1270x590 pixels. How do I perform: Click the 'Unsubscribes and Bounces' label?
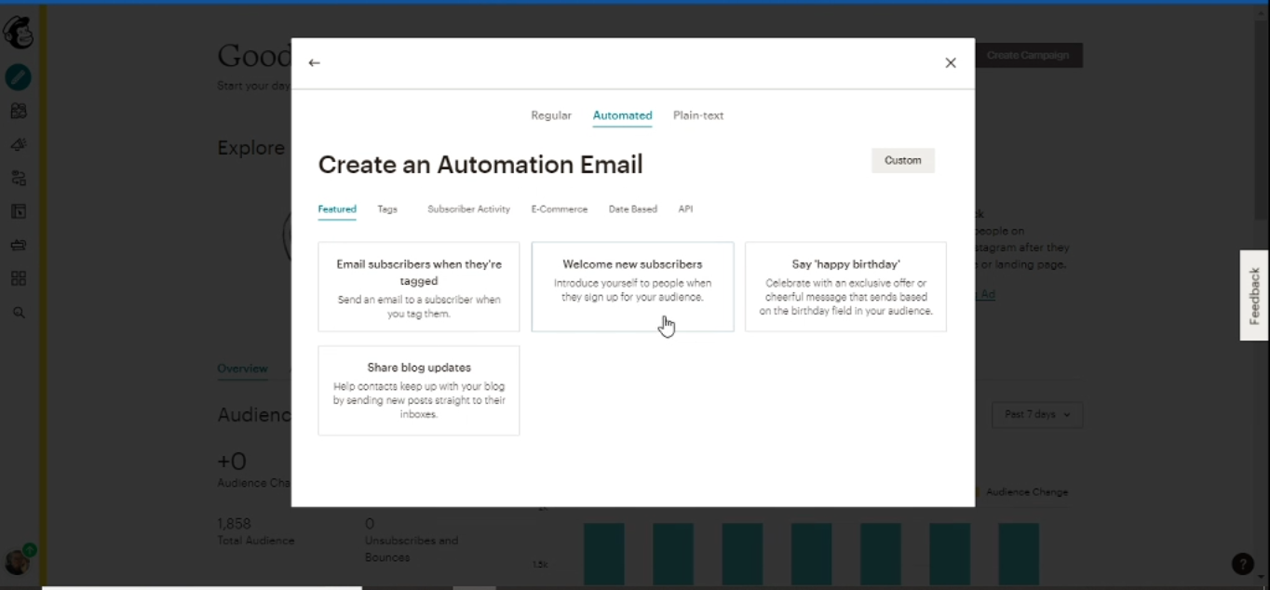412,549
